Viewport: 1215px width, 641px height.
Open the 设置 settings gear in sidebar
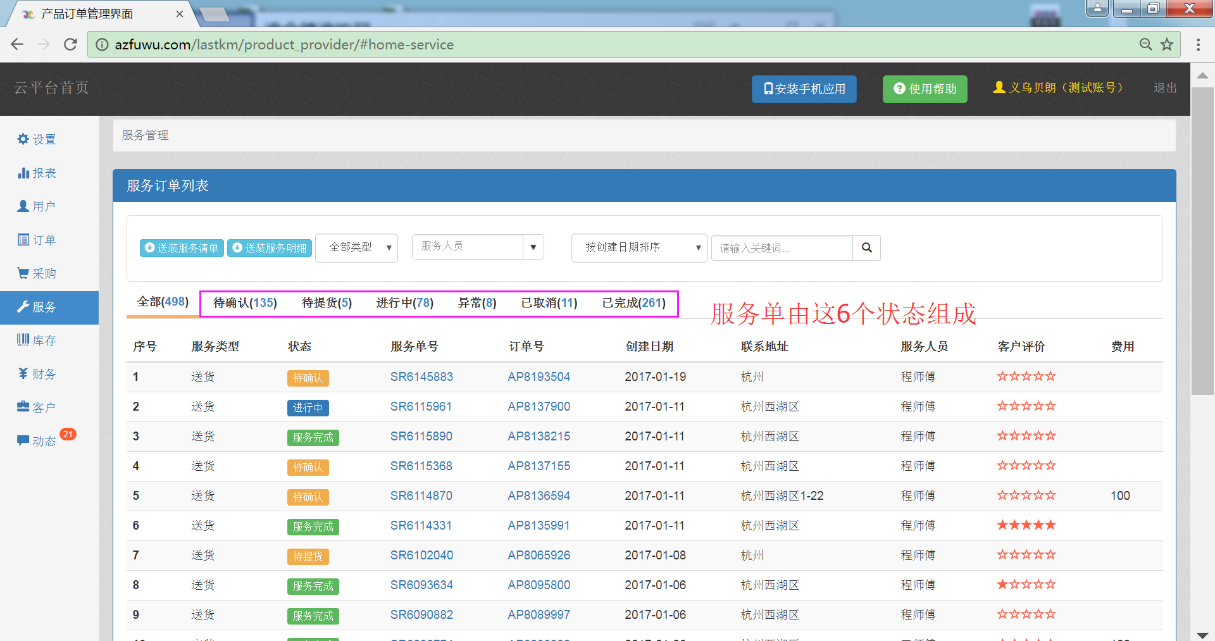[37, 139]
